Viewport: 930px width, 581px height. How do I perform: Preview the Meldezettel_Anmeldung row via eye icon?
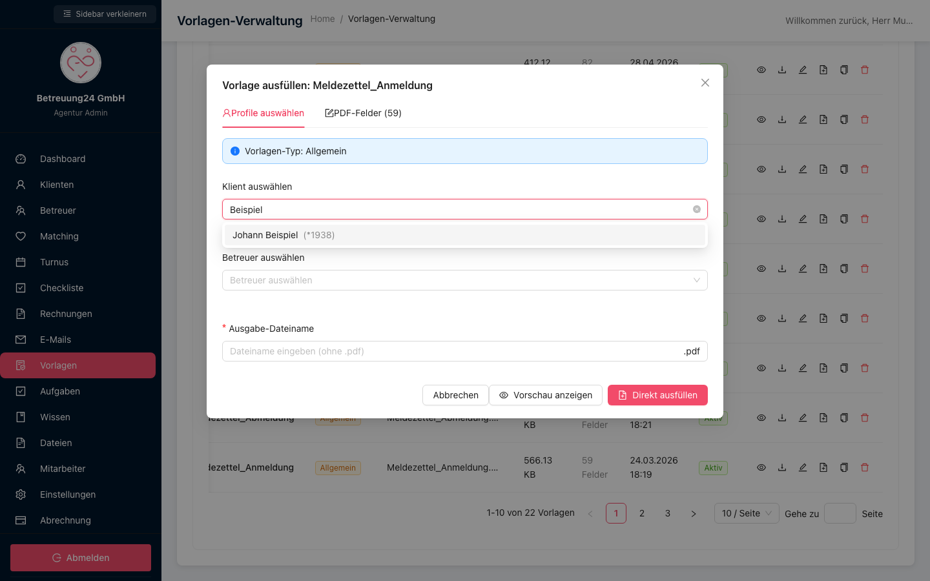[761, 467]
